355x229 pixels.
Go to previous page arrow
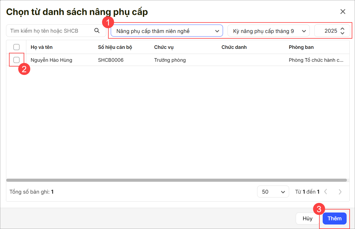(x=326, y=192)
